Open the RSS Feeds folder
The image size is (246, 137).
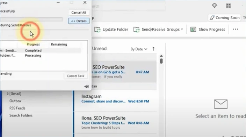point(17,108)
